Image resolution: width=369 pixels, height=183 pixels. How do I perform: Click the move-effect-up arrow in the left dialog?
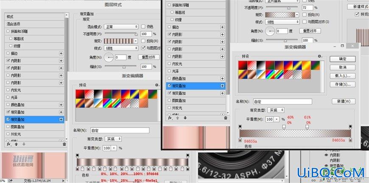click(16, 144)
